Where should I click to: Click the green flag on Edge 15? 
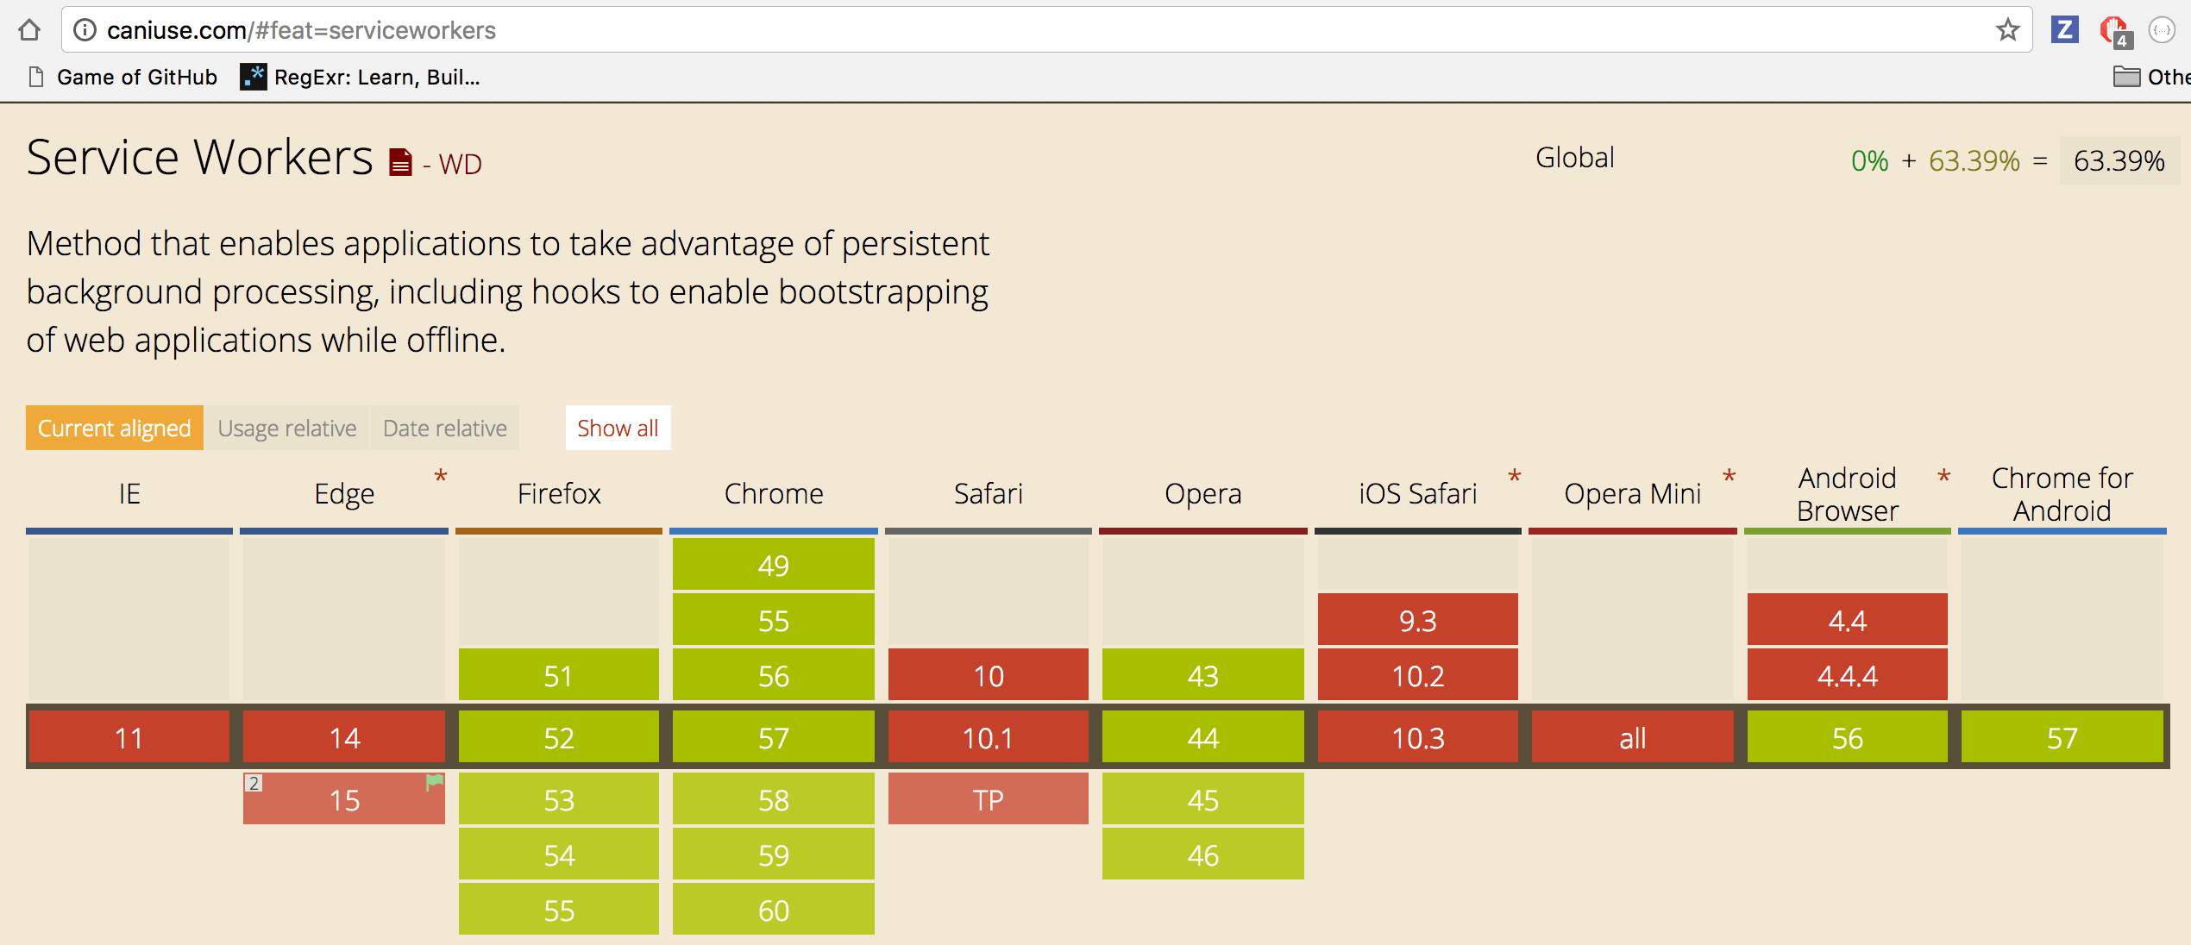[435, 782]
